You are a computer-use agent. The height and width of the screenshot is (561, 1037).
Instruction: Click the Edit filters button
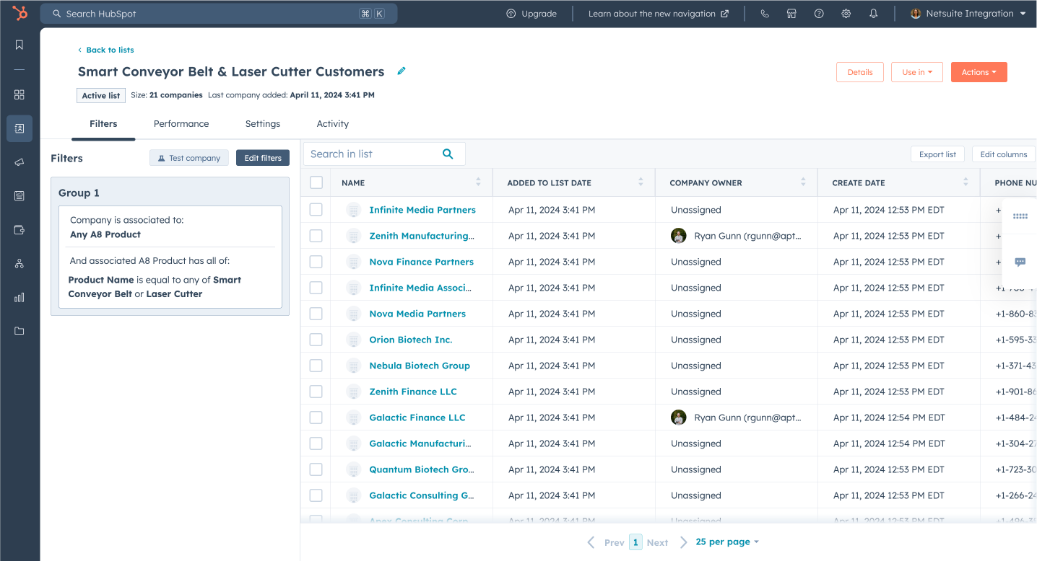[263, 158]
